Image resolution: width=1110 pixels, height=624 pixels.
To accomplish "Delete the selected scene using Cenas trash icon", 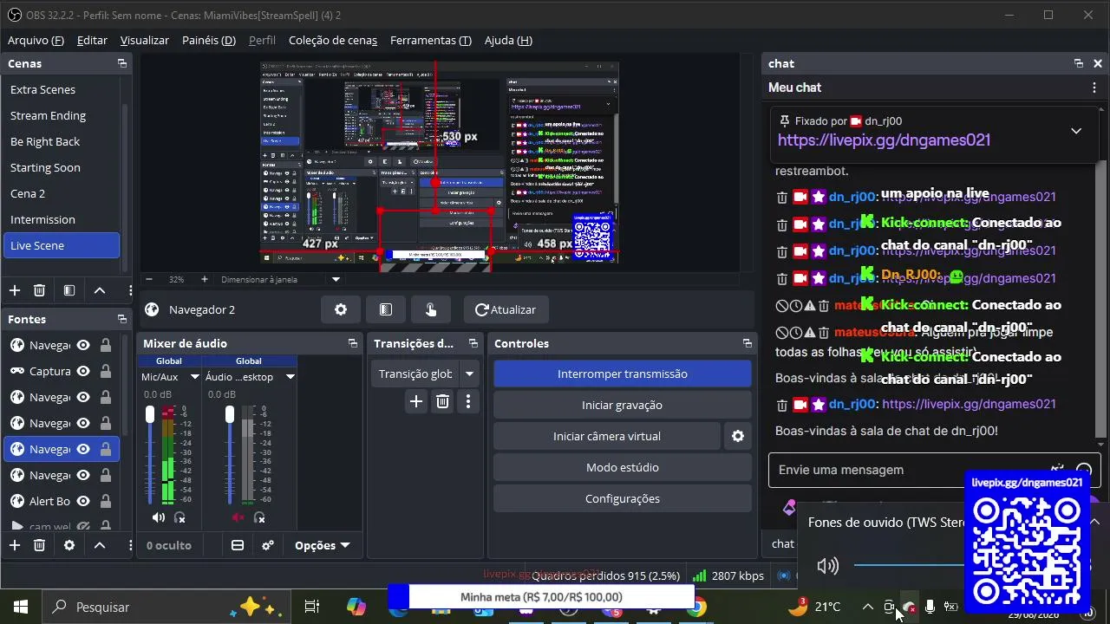I will pyautogui.click(x=39, y=290).
